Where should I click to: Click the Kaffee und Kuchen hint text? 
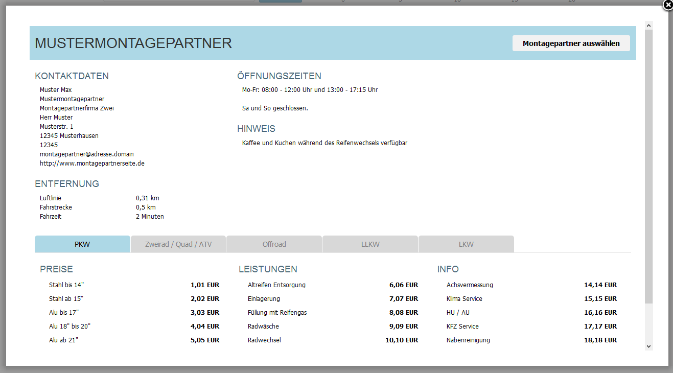(x=324, y=143)
